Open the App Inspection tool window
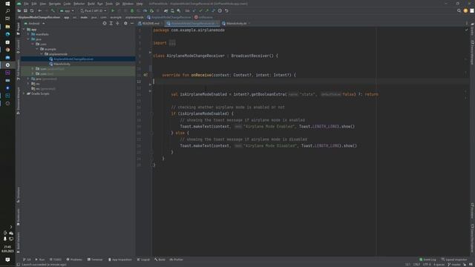475x267 pixels. click(x=120, y=260)
